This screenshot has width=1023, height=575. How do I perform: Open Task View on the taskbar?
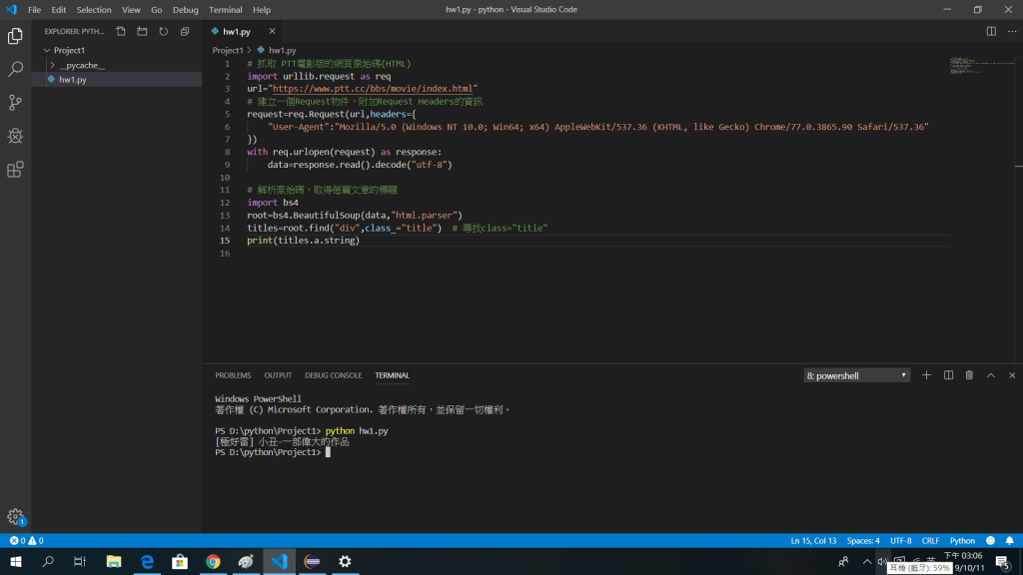(x=80, y=561)
